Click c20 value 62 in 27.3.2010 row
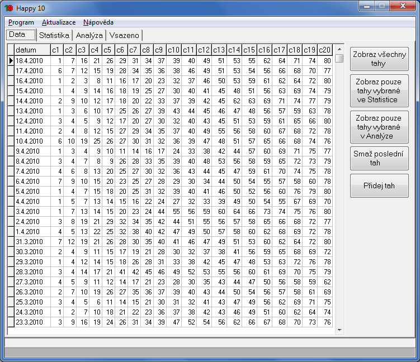Screen dimensions: 420x362 tap(325, 282)
